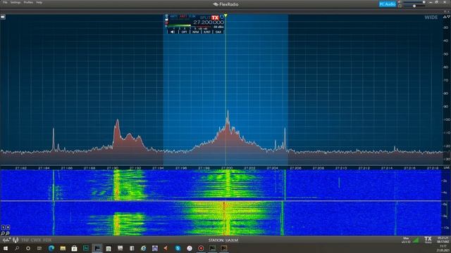
Task: Open File Explorer from the taskbar
Action: [x=63, y=248]
